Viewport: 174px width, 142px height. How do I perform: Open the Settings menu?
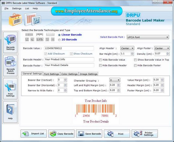point(17,8)
